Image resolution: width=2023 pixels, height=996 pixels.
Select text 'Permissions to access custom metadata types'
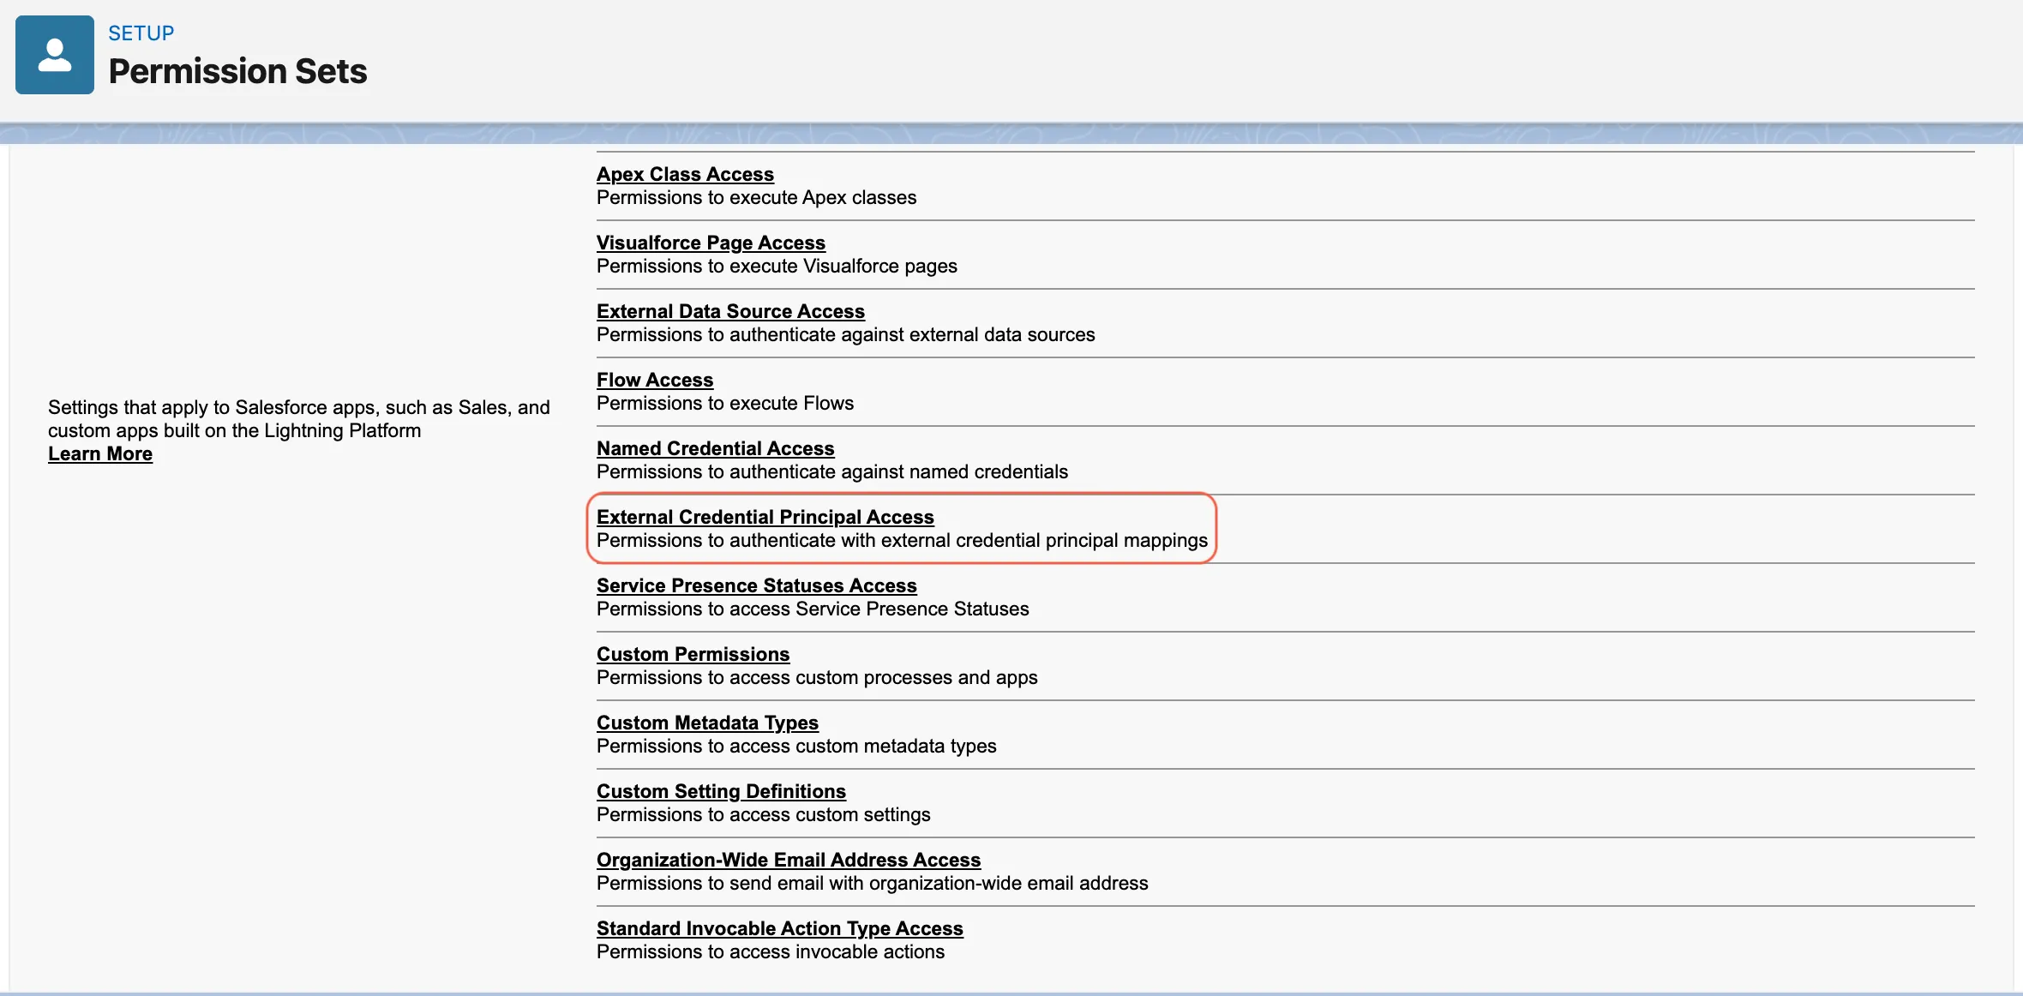point(796,747)
